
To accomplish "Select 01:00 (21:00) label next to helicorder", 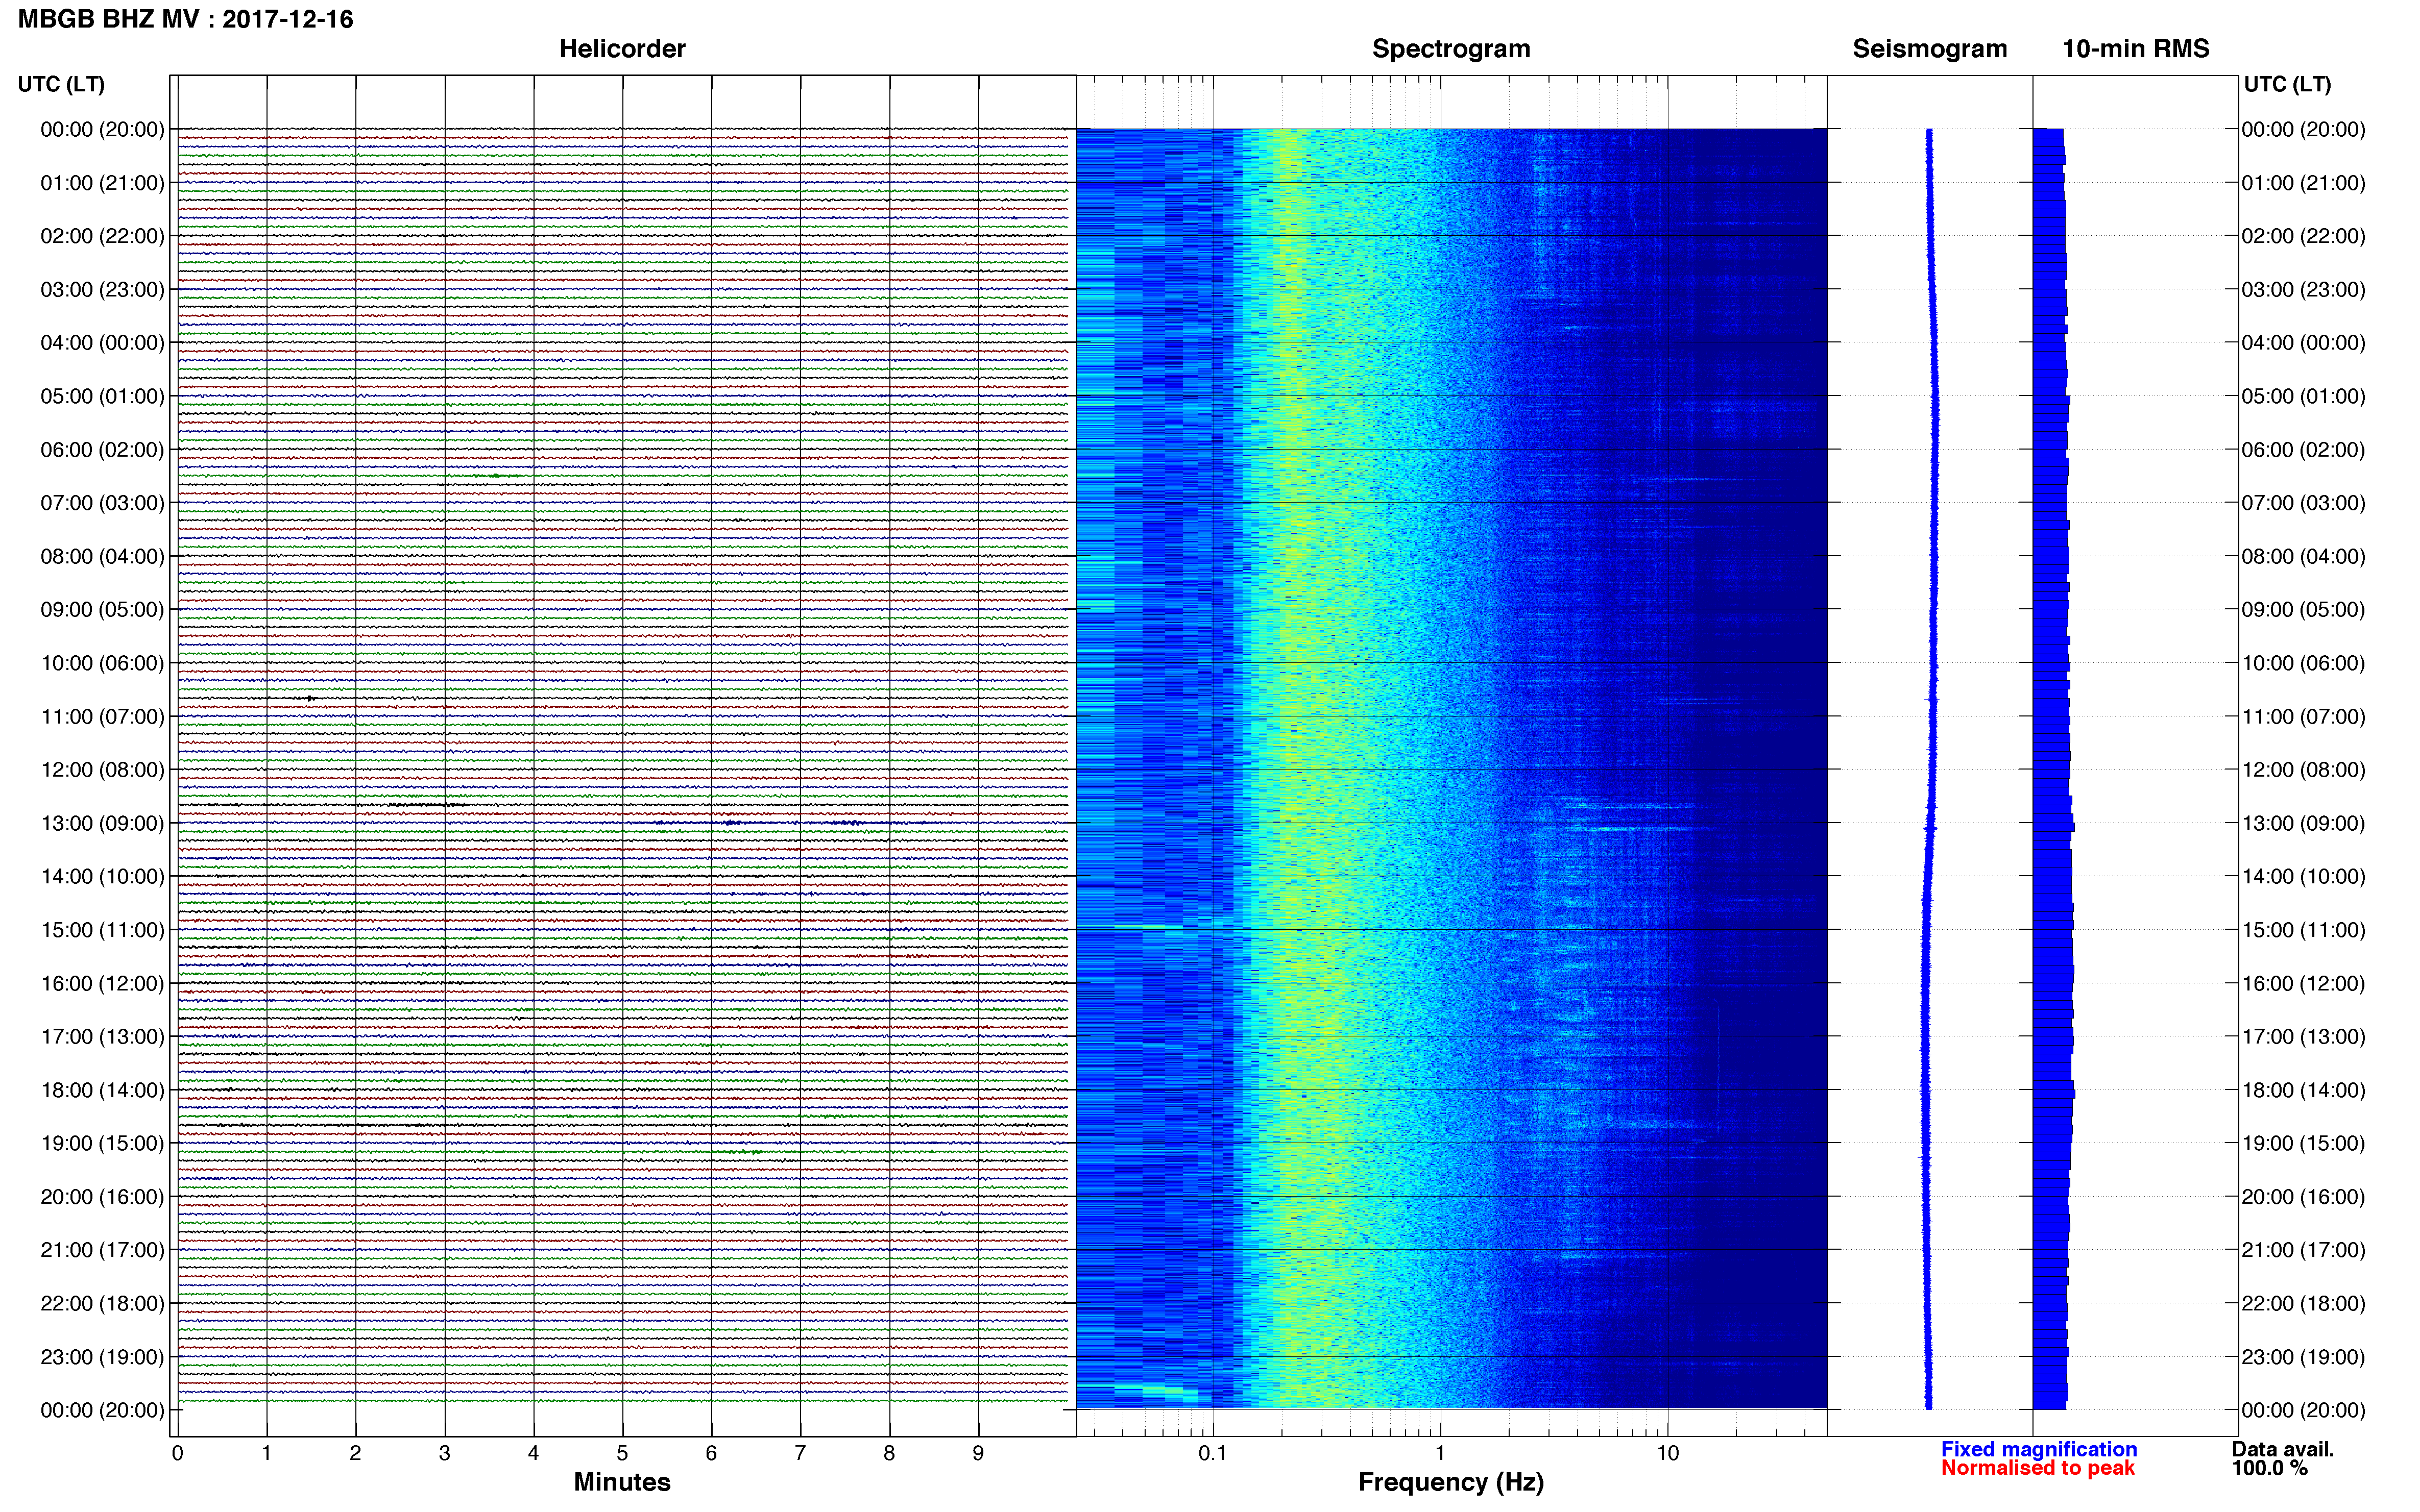I will (x=102, y=183).
